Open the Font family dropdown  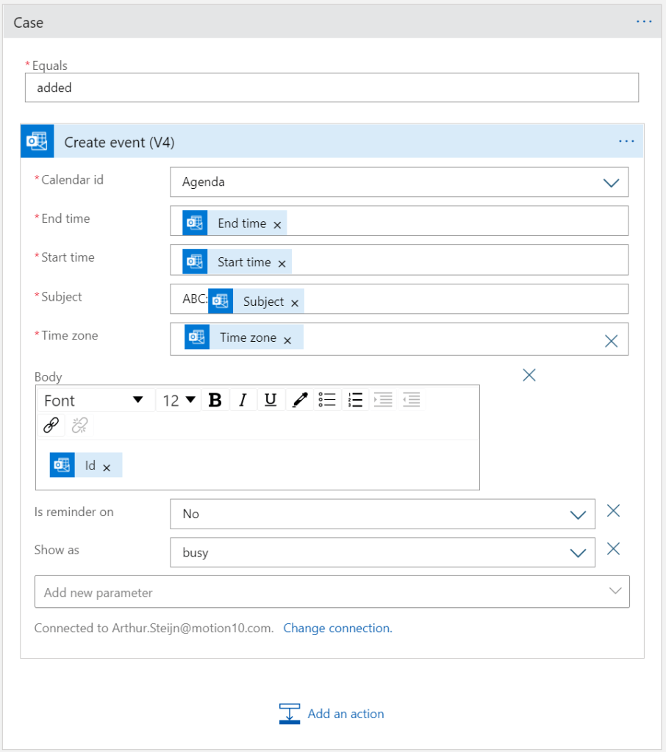[94, 400]
